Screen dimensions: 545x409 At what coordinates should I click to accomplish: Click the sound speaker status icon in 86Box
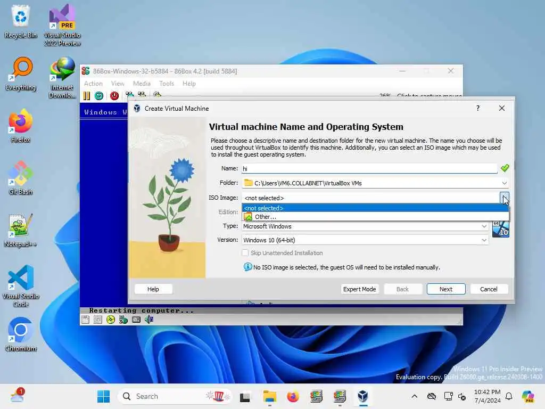[149, 320]
